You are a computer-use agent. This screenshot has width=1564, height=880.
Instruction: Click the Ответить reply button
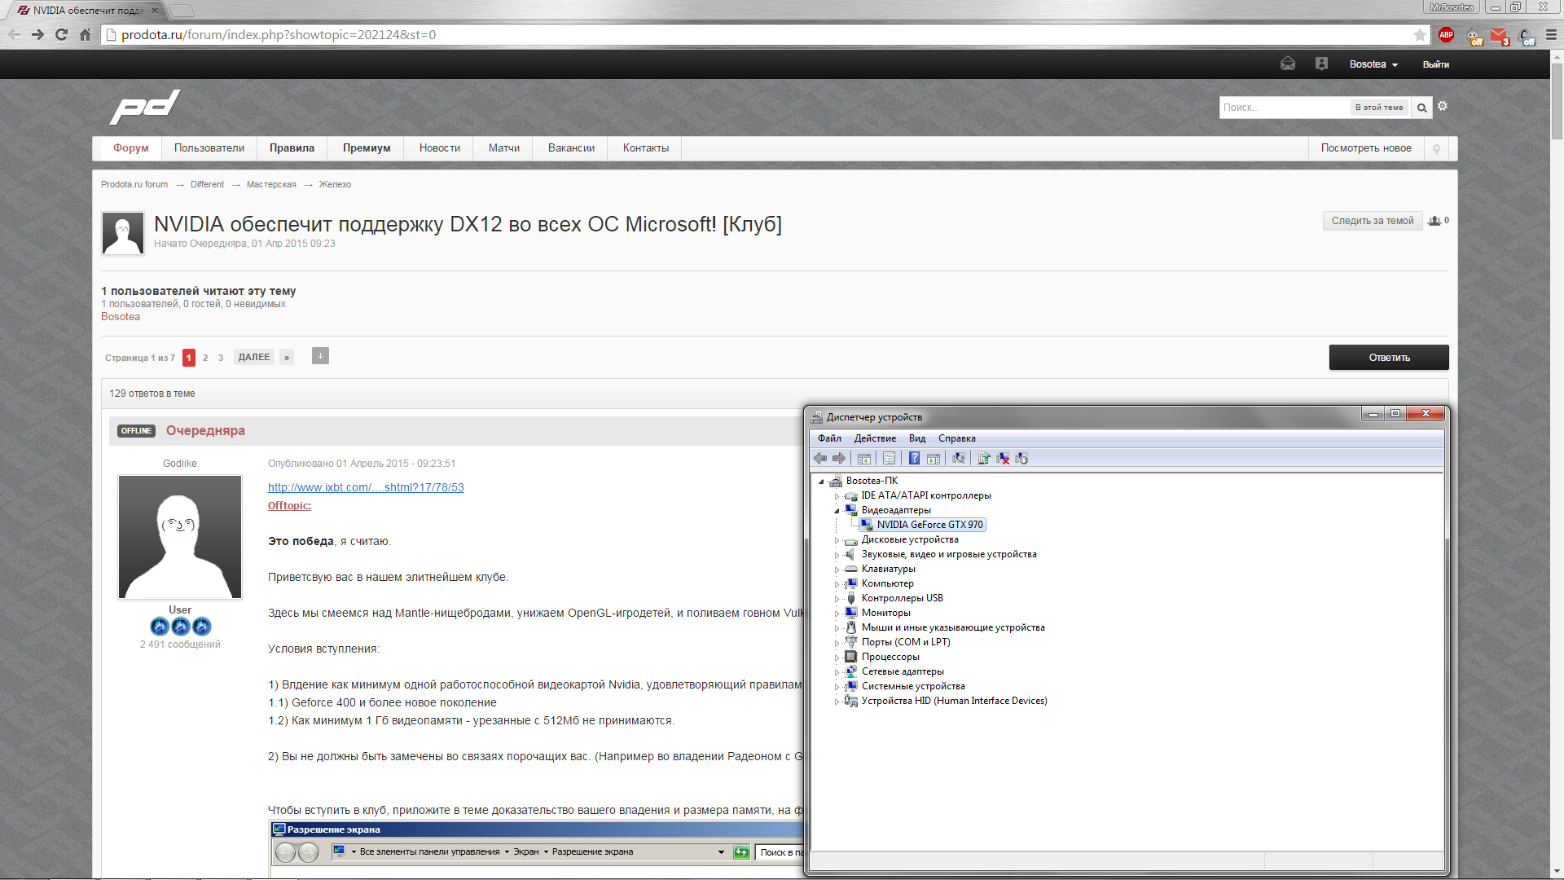(x=1389, y=358)
